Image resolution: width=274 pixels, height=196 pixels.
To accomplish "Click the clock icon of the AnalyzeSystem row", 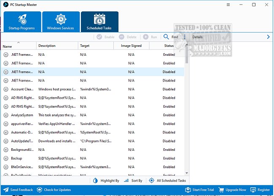I will click(6, 115).
